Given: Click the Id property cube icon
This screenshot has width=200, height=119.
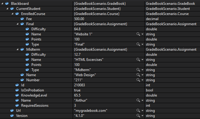Looking at the screenshot, I should click(x=17, y=85).
